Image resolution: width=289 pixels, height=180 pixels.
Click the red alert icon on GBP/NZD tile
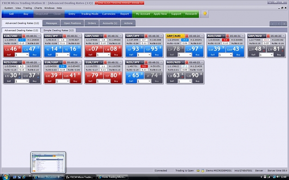point(268,36)
